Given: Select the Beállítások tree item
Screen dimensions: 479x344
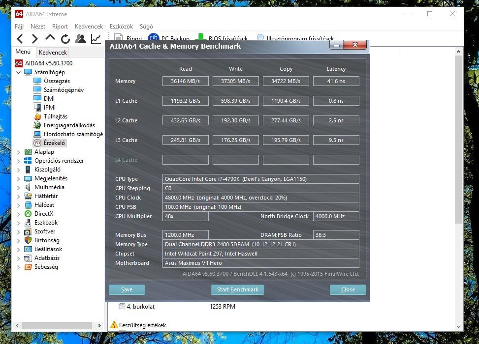Looking at the screenshot, I should coord(48,249).
